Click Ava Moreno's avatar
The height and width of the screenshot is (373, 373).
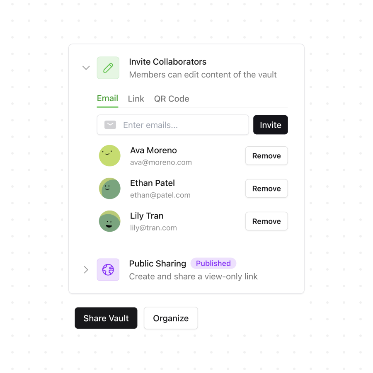coord(109,155)
